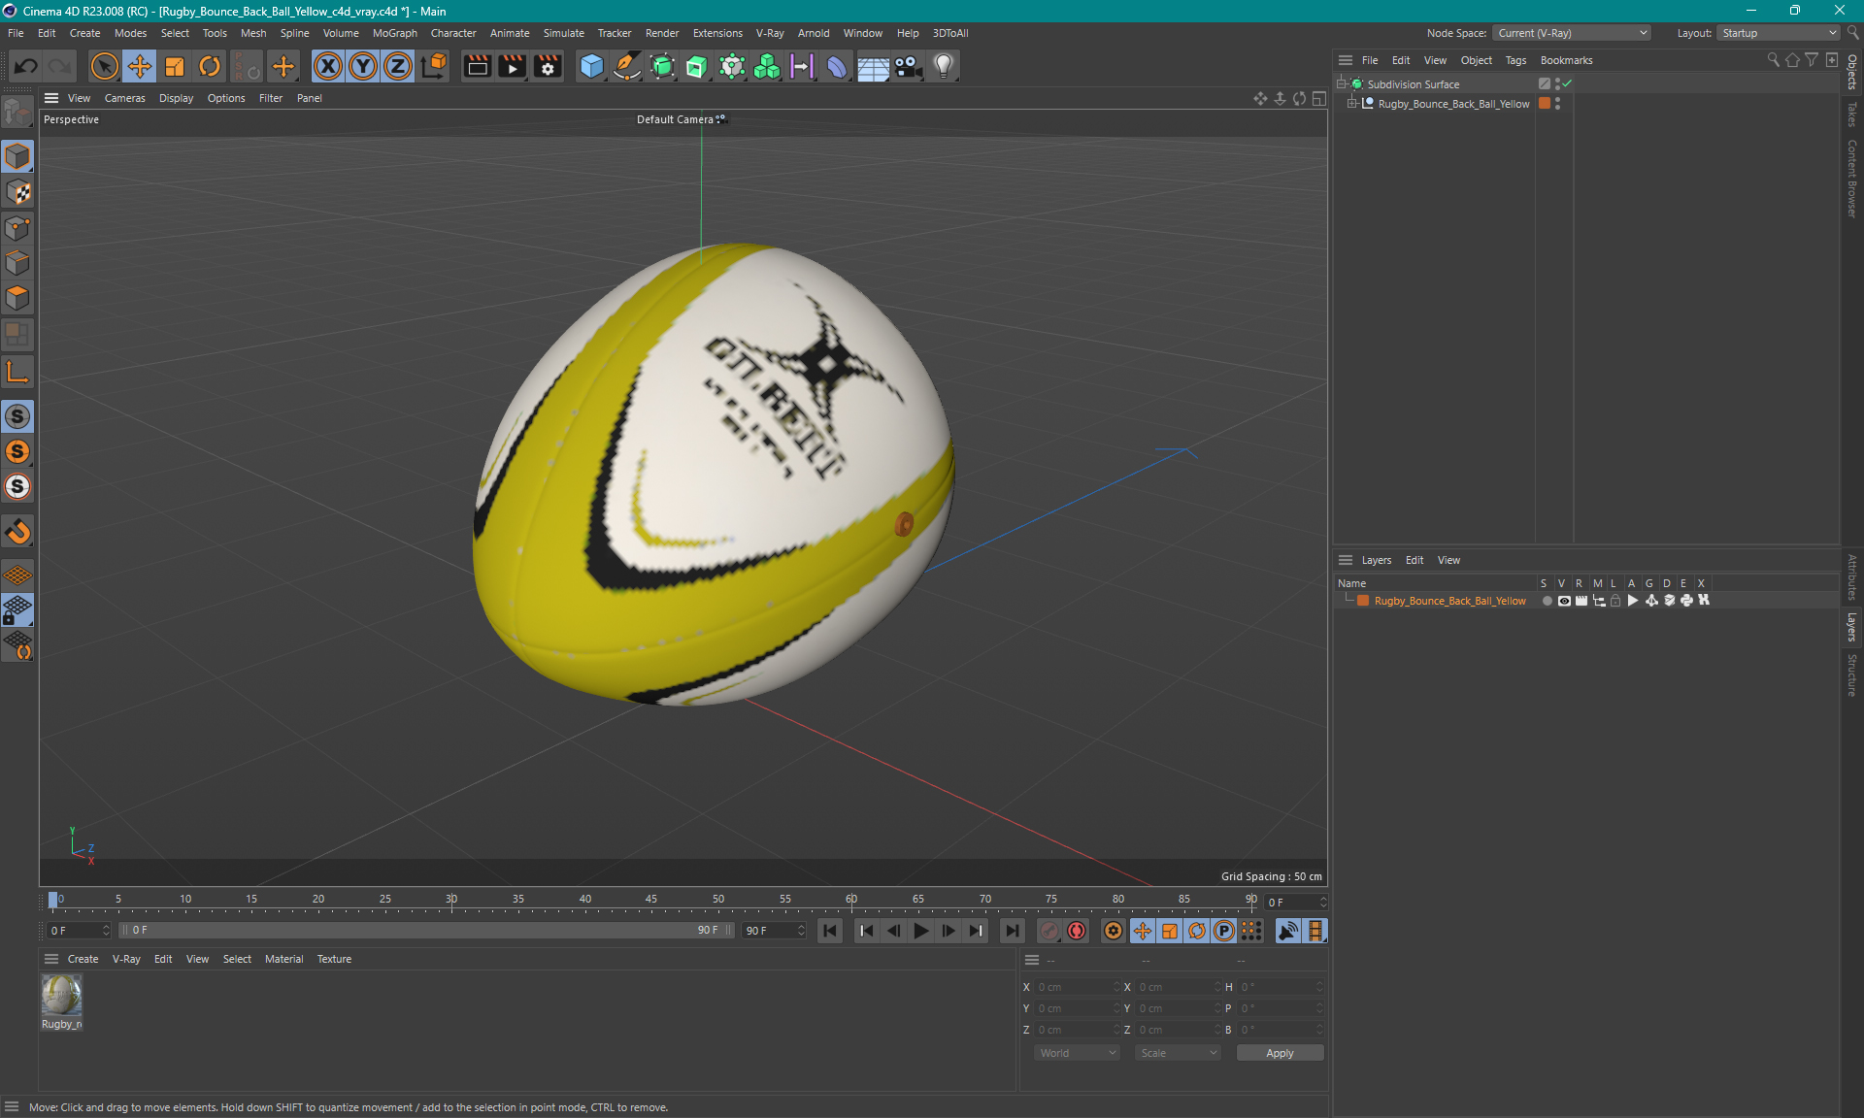Toggle the Z axis lock
Image resolution: width=1864 pixels, height=1118 pixels.
[398, 66]
